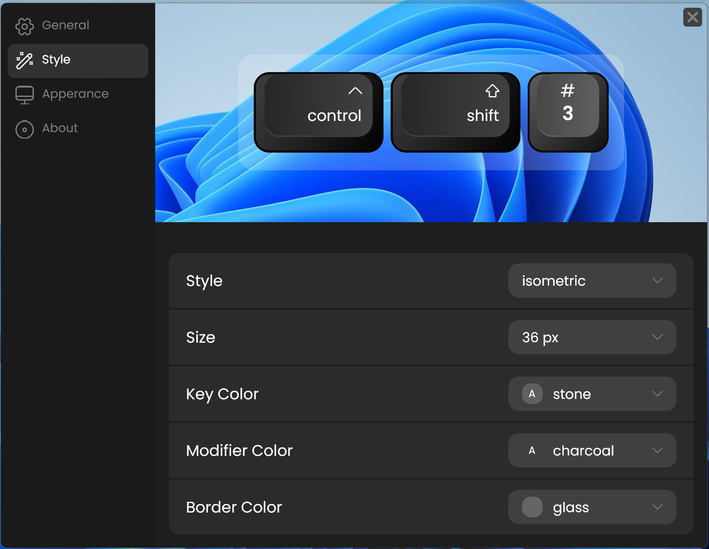Click the Modifier Color label
Image resolution: width=709 pixels, height=549 pixels.
pyautogui.click(x=239, y=450)
